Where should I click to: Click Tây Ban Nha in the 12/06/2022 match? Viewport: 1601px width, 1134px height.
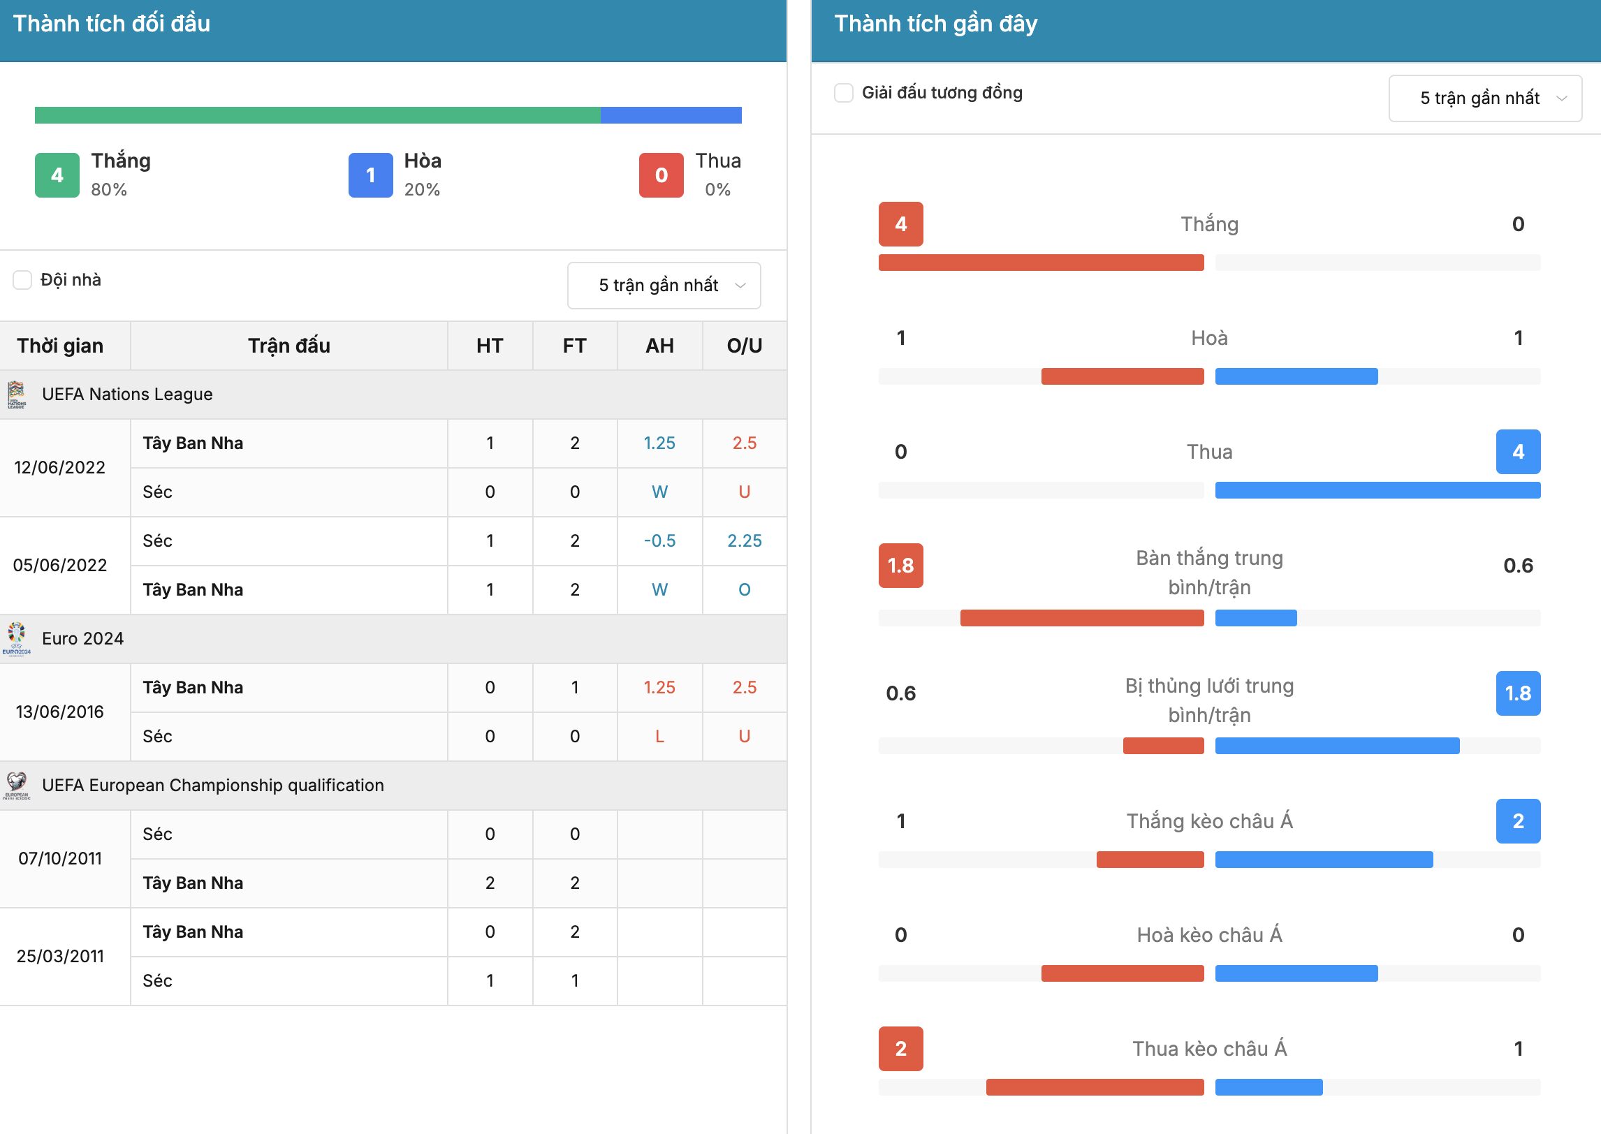tap(193, 443)
